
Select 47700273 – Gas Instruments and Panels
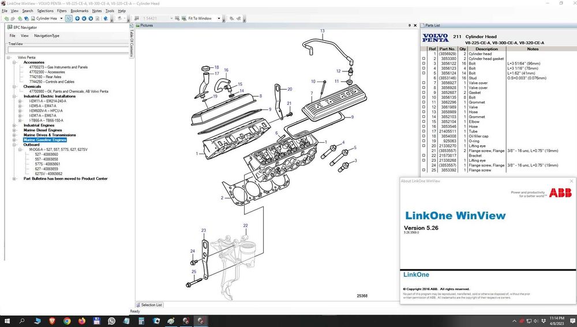58,67
